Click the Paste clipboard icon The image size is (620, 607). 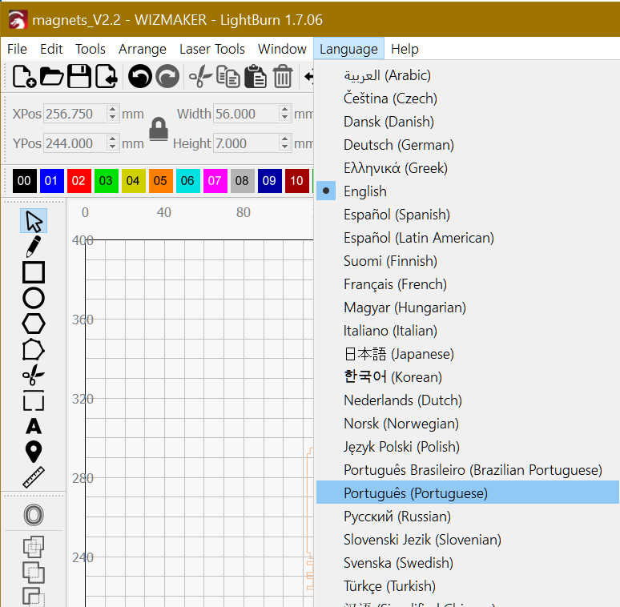(256, 76)
